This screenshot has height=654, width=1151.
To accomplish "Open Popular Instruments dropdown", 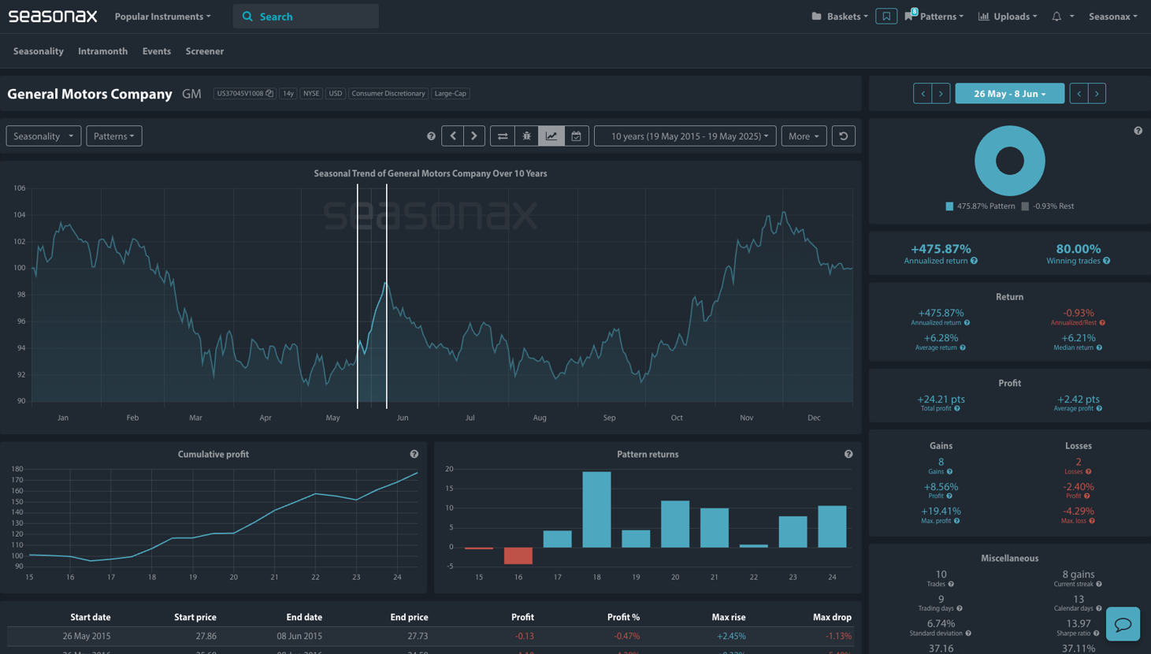I will click(x=163, y=17).
